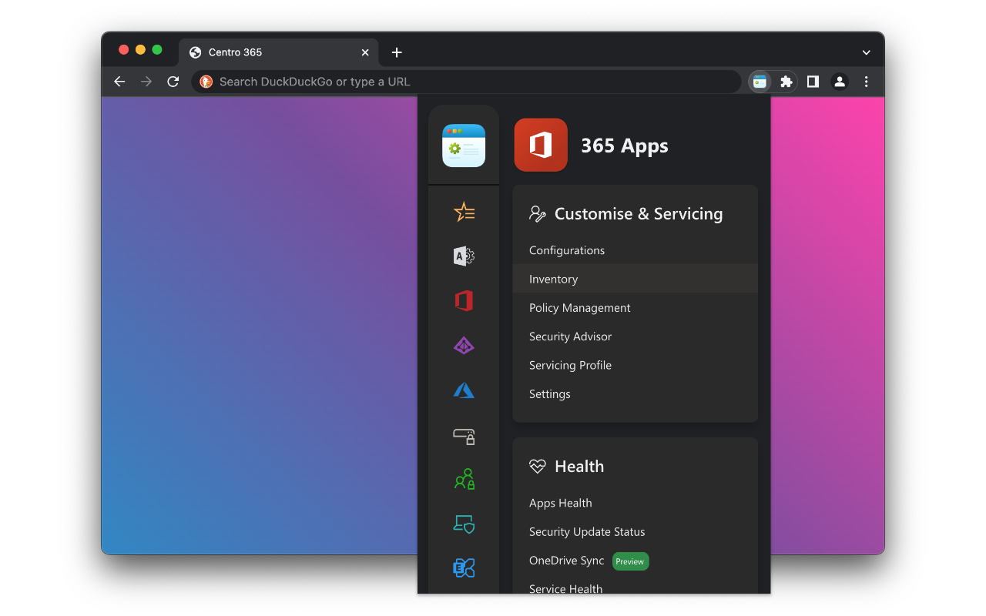Open the Inventory menu entry

(x=635, y=279)
